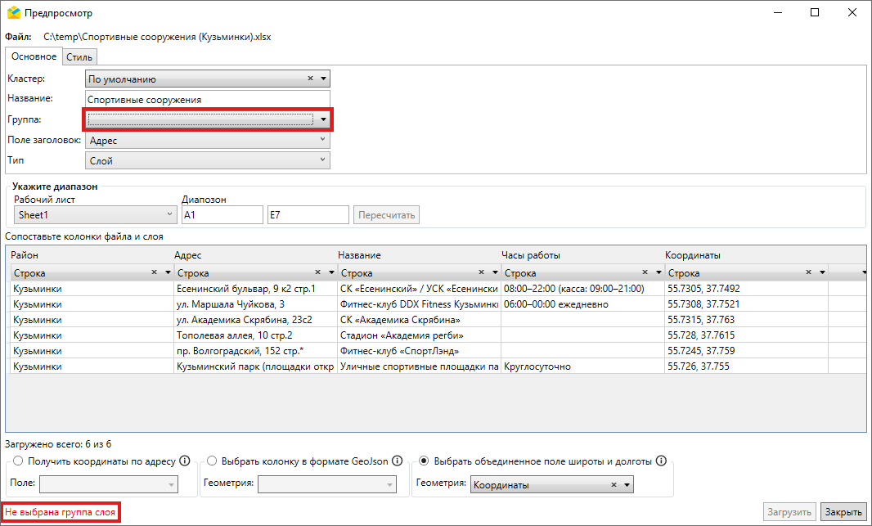Click info icon beside GeoJson column option
This screenshot has height=526, width=872.
click(x=396, y=461)
